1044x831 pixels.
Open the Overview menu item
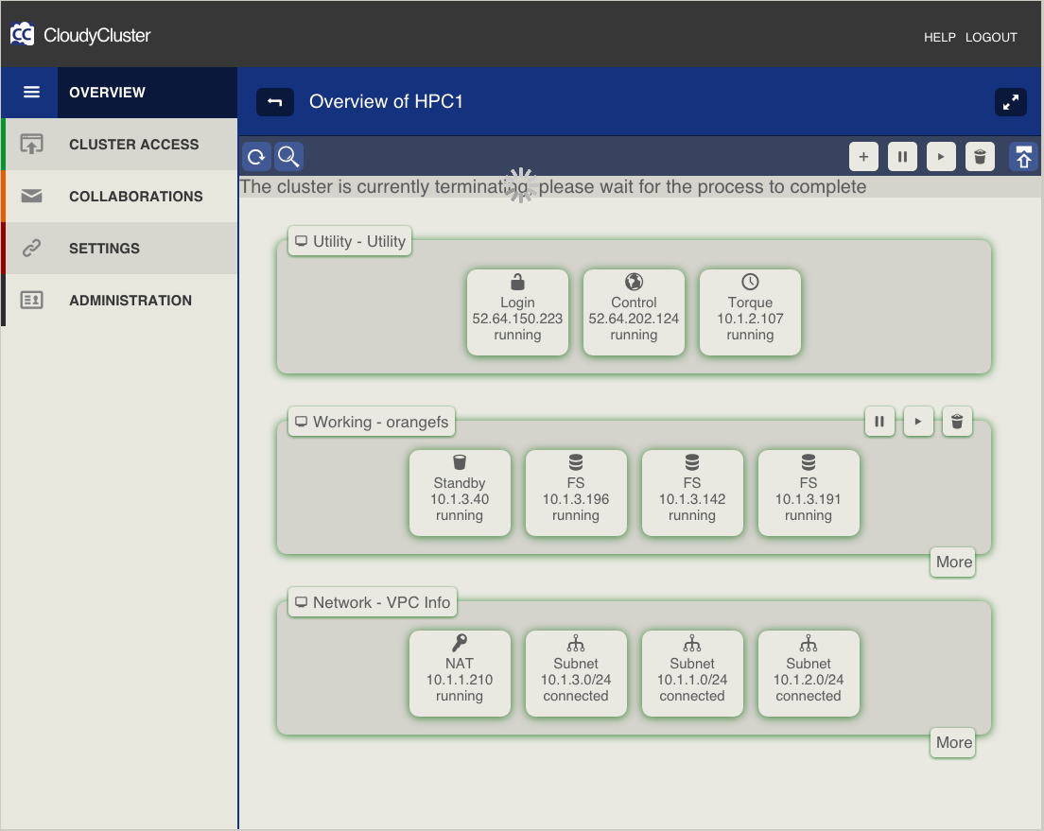click(148, 93)
